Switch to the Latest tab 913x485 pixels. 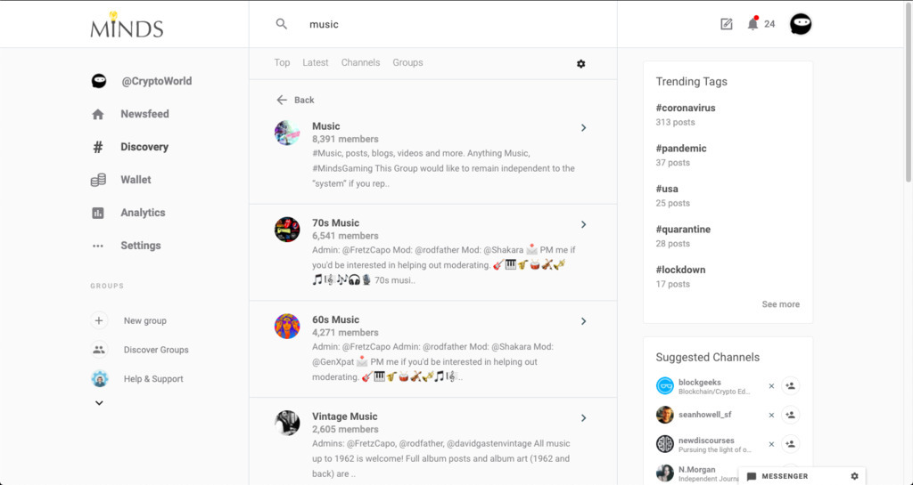(316, 63)
